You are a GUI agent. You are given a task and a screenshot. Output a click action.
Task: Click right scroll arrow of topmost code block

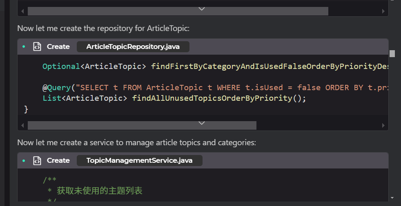pos(383,11)
